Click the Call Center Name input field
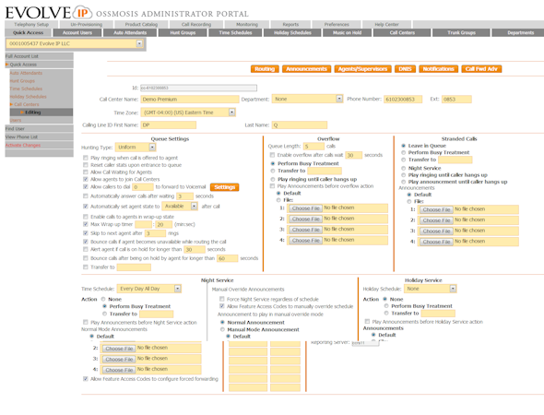 [x=190, y=100]
